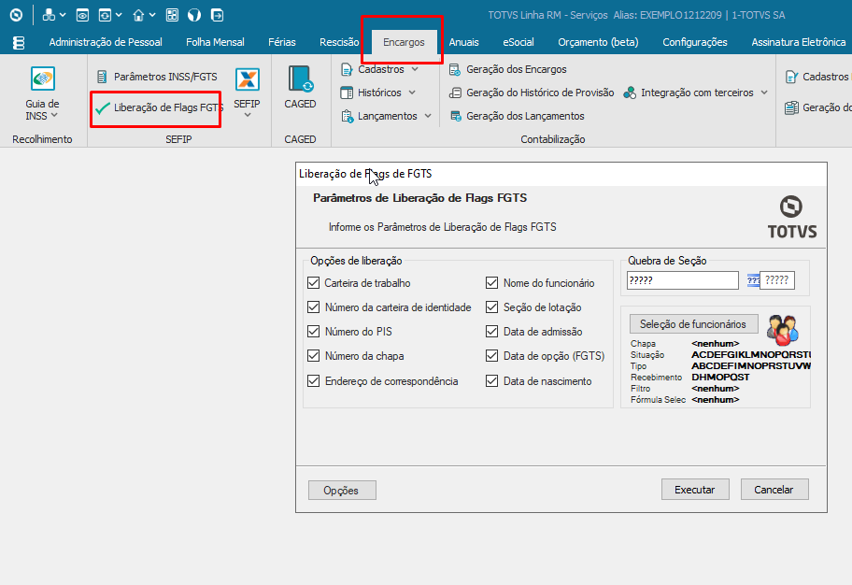Viewport: 852px width, 585px height.
Task: Toggle Número do PIS checkbox
Action: (x=314, y=331)
